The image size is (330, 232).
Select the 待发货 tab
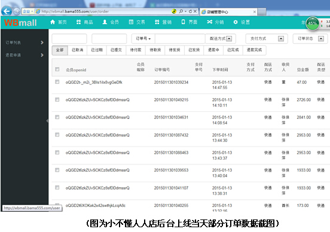coord(175,50)
